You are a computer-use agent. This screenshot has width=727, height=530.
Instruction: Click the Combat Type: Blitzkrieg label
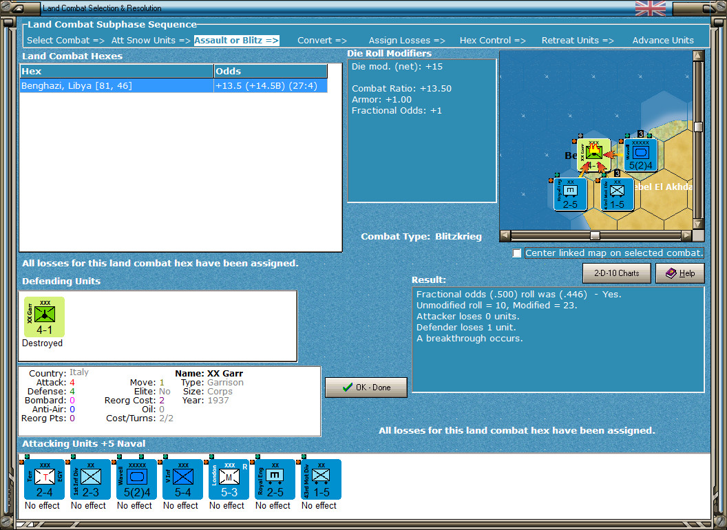(x=421, y=237)
